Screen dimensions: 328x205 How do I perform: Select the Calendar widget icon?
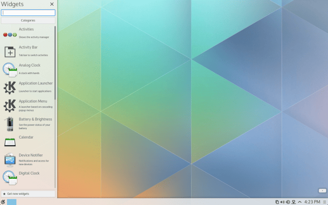10,142
